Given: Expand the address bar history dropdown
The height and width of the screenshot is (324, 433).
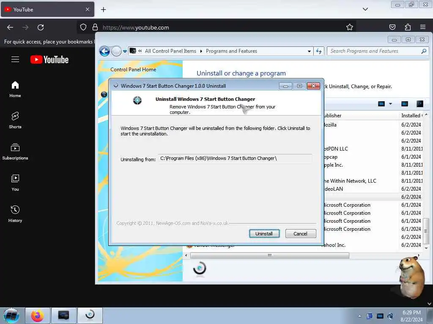Looking at the screenshot, I should pyautogui.click(x=309, y=51).
